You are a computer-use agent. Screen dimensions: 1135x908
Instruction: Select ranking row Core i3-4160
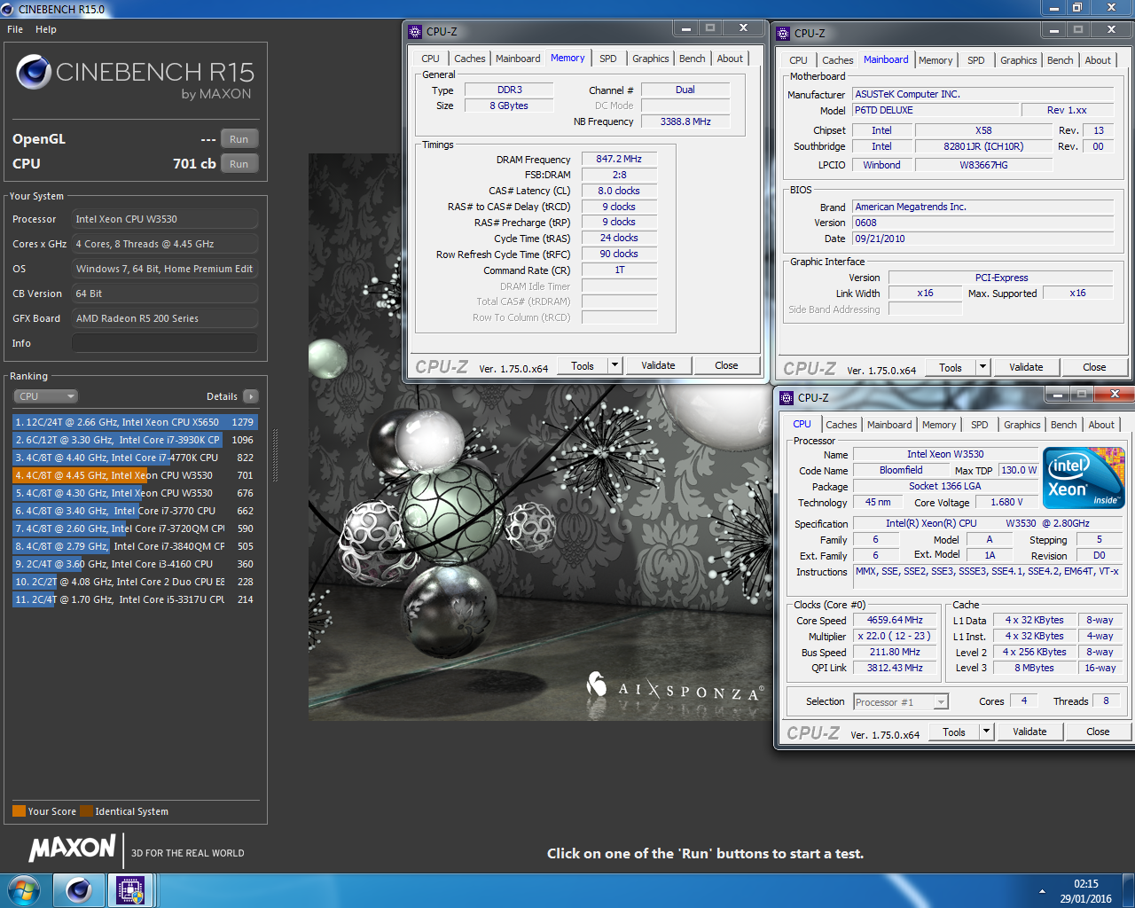tap(135, 564)
